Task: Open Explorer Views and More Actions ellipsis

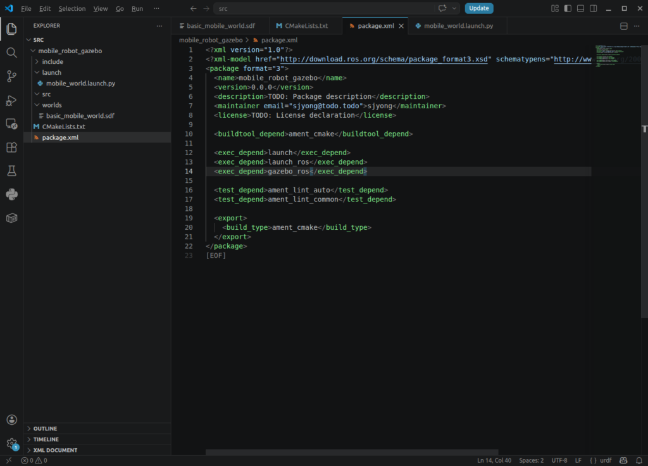Action: (159, 25)
